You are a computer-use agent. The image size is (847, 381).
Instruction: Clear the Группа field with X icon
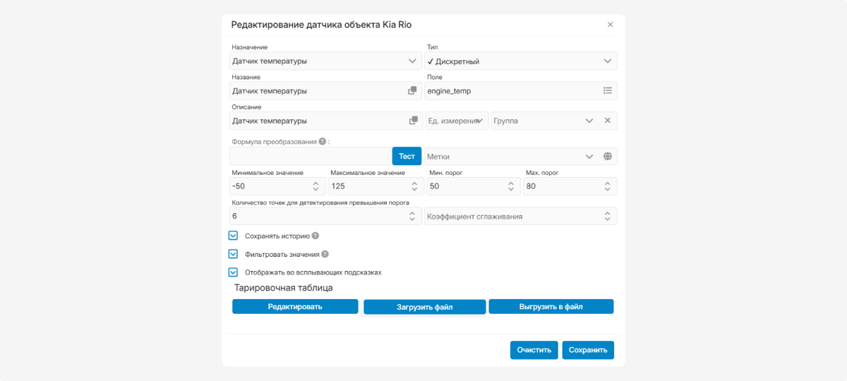pyautogui.click(x=607, y=121)
